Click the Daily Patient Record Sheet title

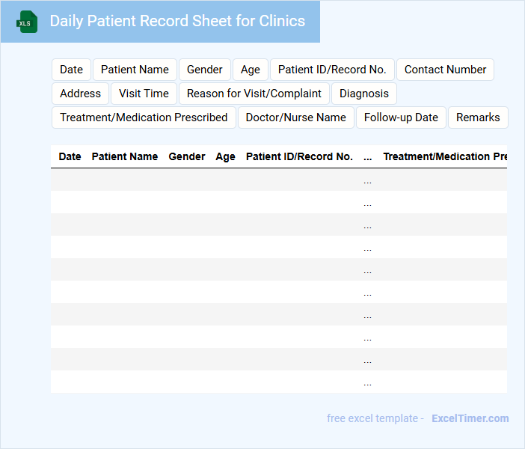click(177, 21)
